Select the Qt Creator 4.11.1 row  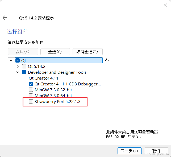click(45, 78)
